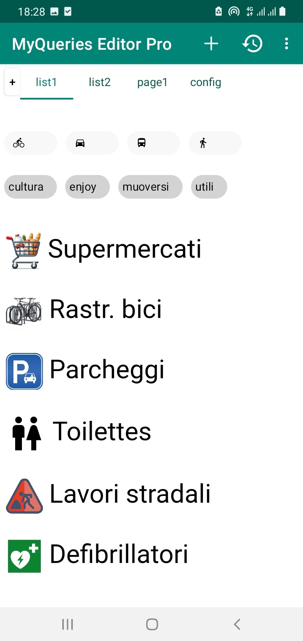Screen dimensions: 303x641
Task: Select the car mode chip
Action: 92,143
